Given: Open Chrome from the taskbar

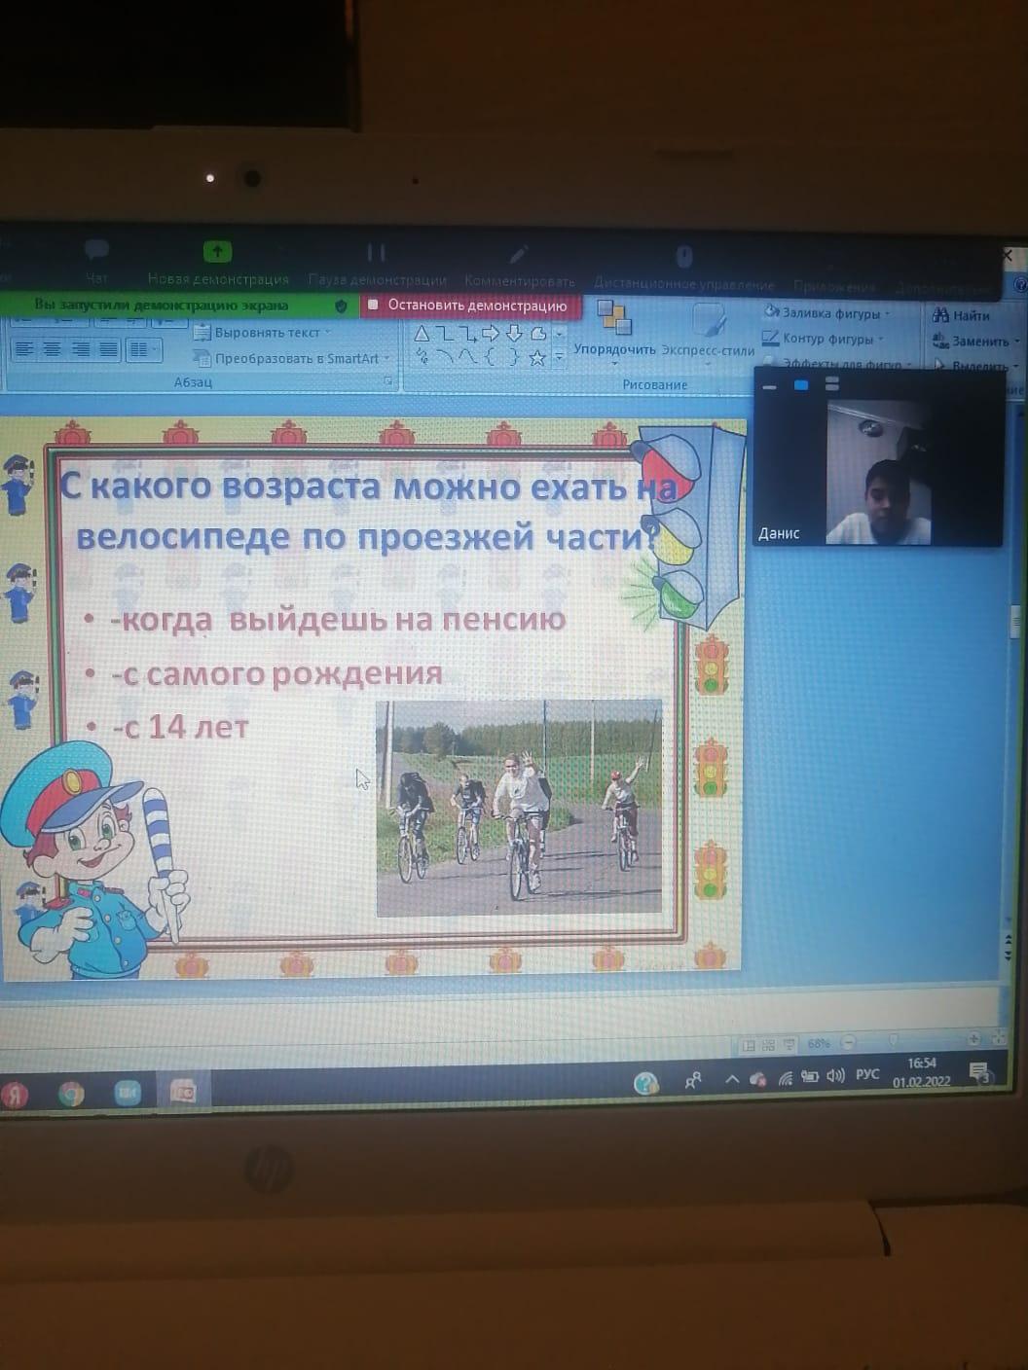Looking at the screenshot, I should pyautogui.click(x=70, y=1095).
